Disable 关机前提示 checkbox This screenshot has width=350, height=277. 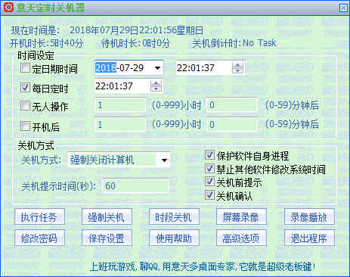209,182
